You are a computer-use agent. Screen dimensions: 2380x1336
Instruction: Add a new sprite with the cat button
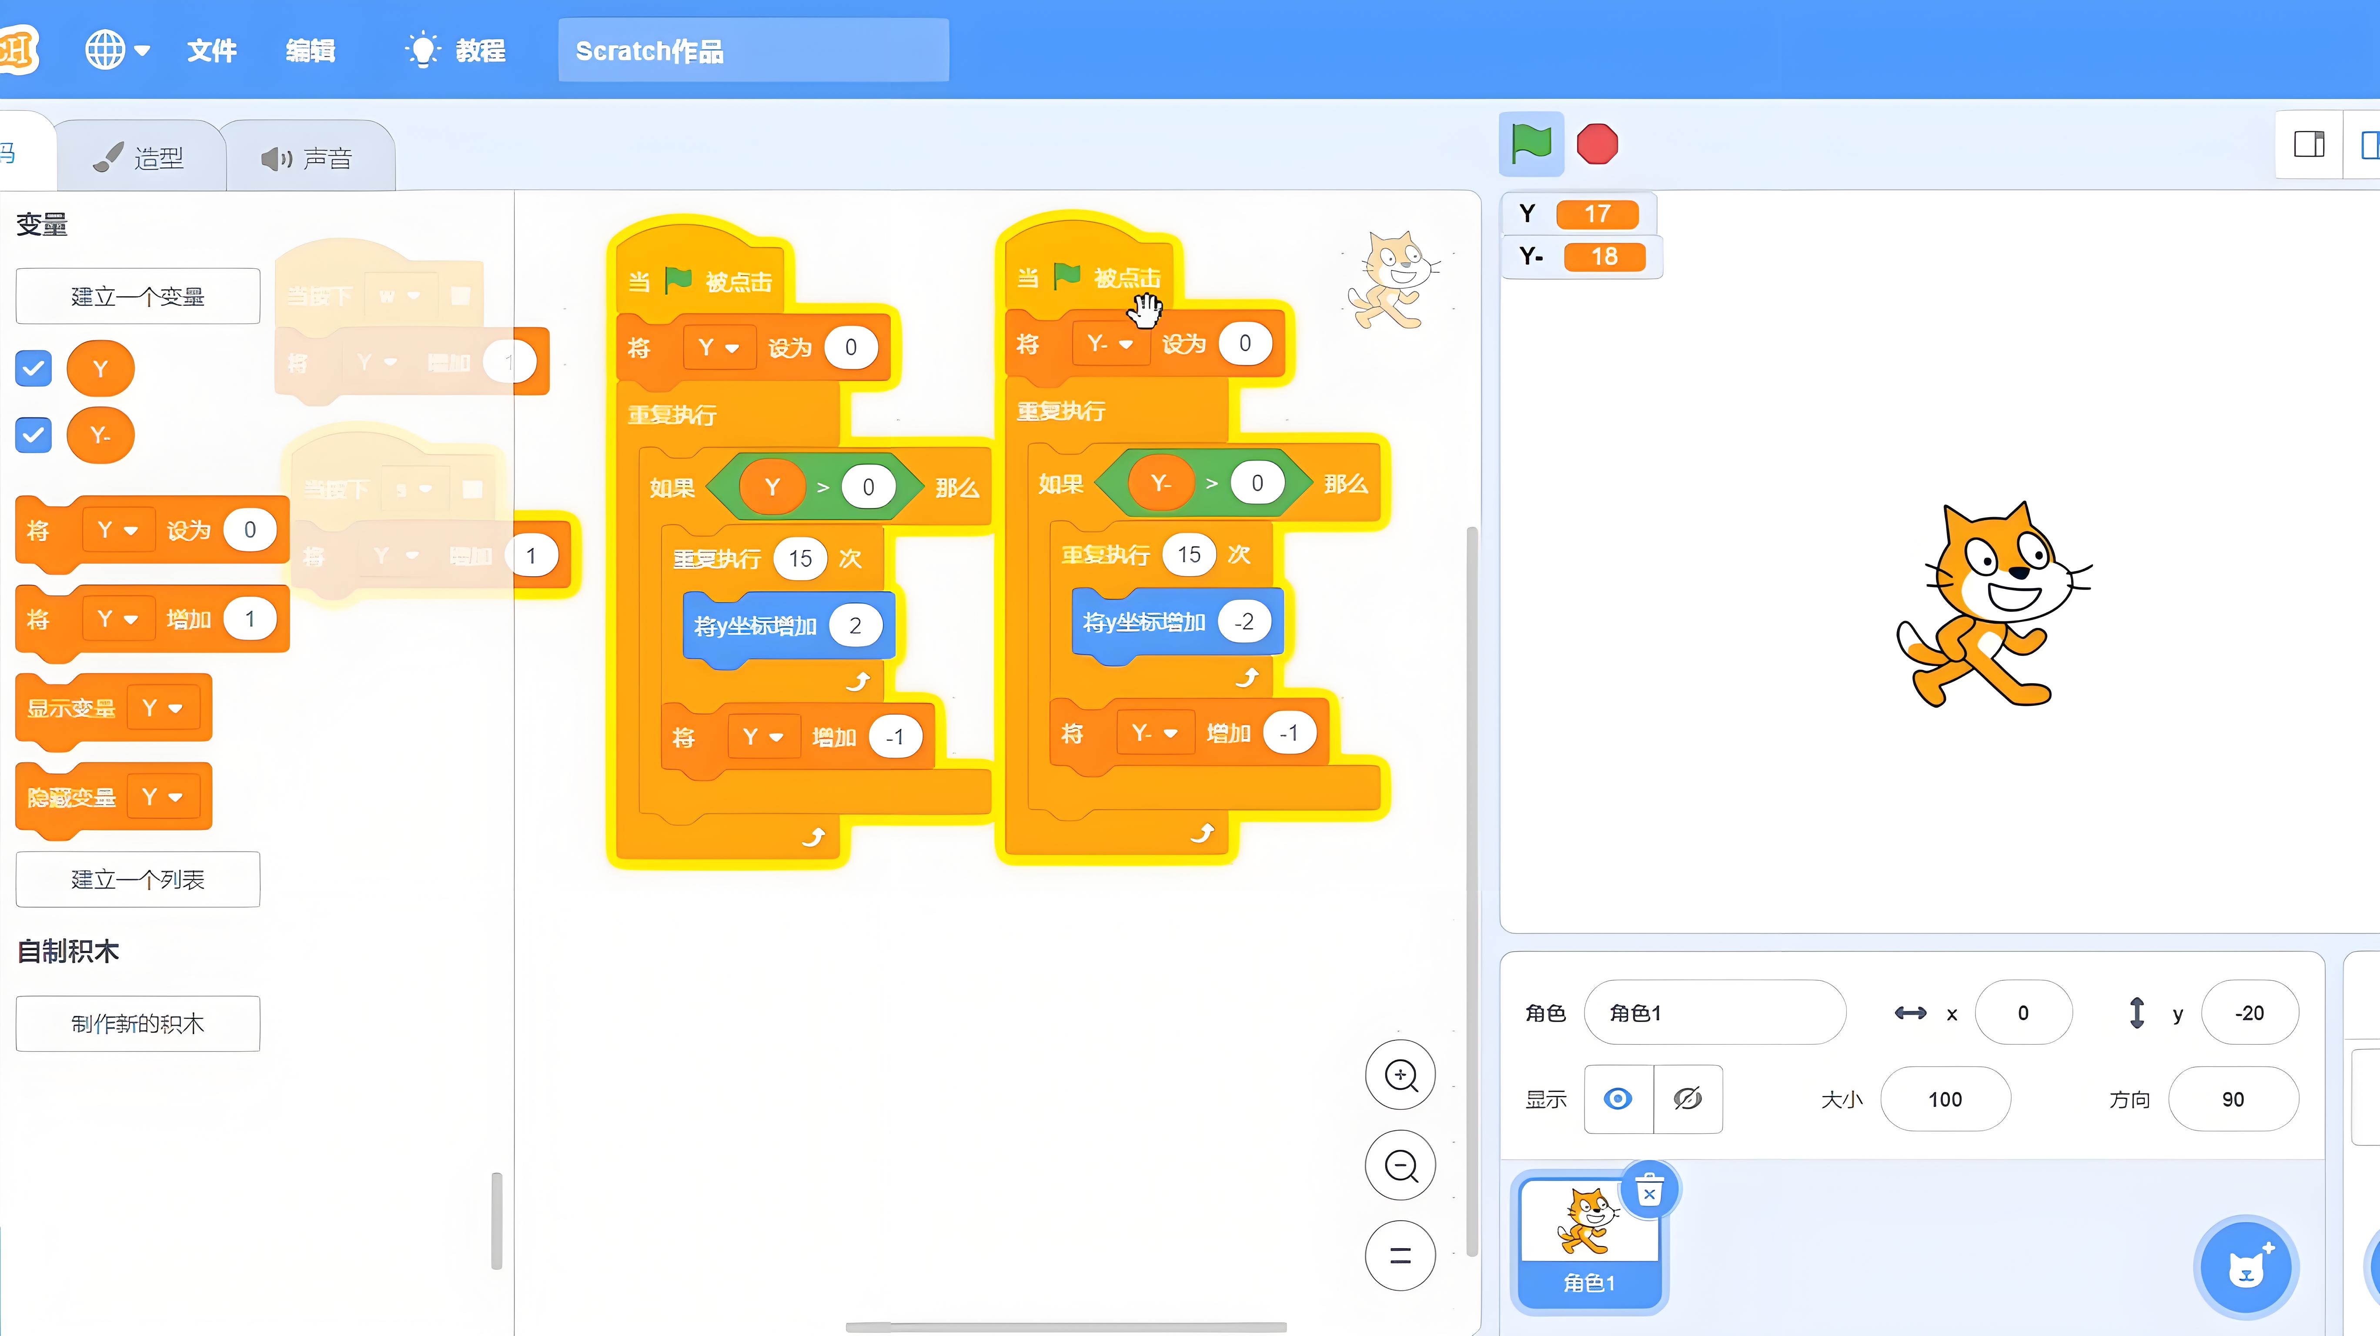(2246, 1267)
